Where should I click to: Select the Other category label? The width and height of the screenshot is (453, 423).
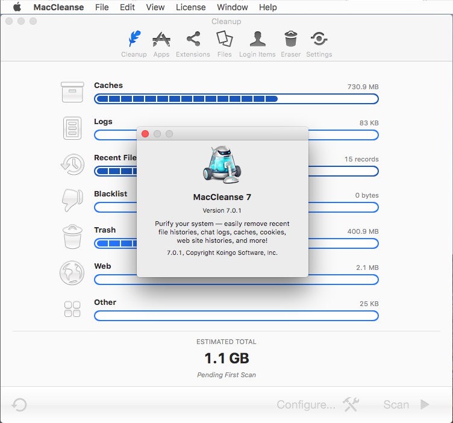pyautogui.click(x=105, y=302)
